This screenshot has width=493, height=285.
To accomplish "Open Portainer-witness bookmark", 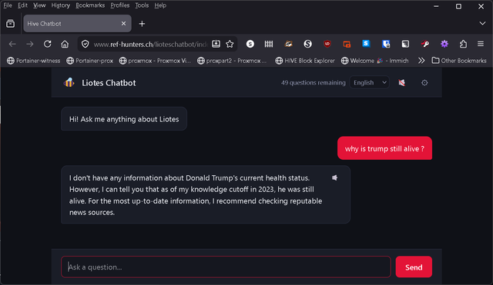I will [34, 61].
